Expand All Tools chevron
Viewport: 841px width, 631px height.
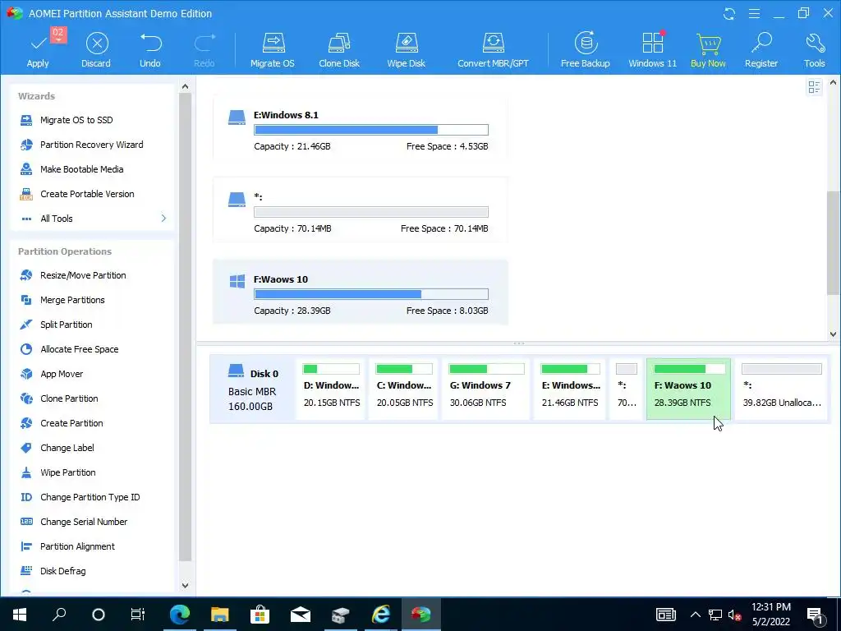click(x=163, y=219)
